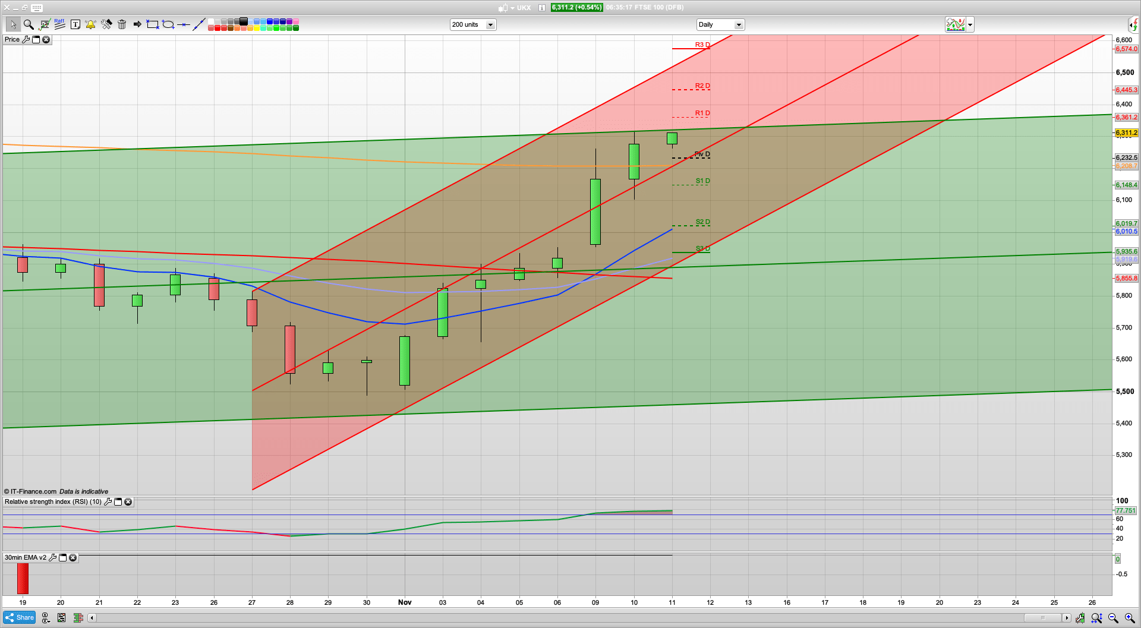
Task: Click the Share button
Action: 19,617
